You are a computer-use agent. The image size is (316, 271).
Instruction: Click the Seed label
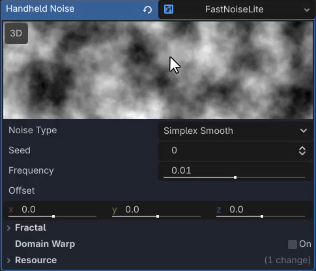click(x=20, y=150)
